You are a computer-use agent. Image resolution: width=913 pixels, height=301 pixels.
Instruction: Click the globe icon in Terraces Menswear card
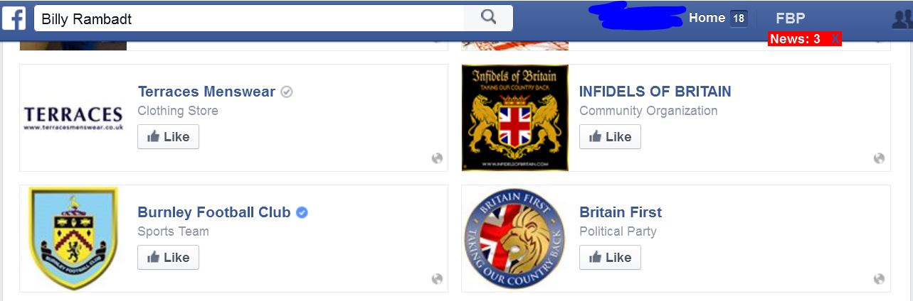point(438,158)
